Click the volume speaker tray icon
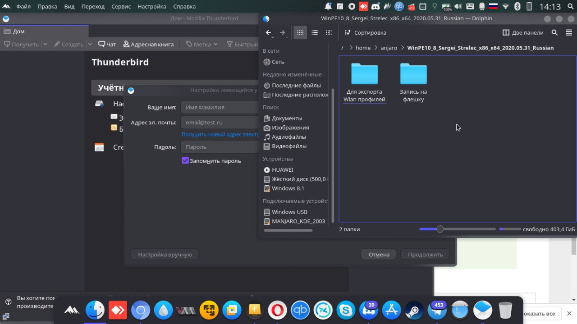 [x=458, y=7]
